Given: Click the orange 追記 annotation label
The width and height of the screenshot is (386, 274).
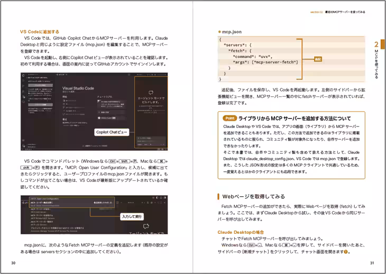Looking at the screenshot, I should click(x=317, y=59).
